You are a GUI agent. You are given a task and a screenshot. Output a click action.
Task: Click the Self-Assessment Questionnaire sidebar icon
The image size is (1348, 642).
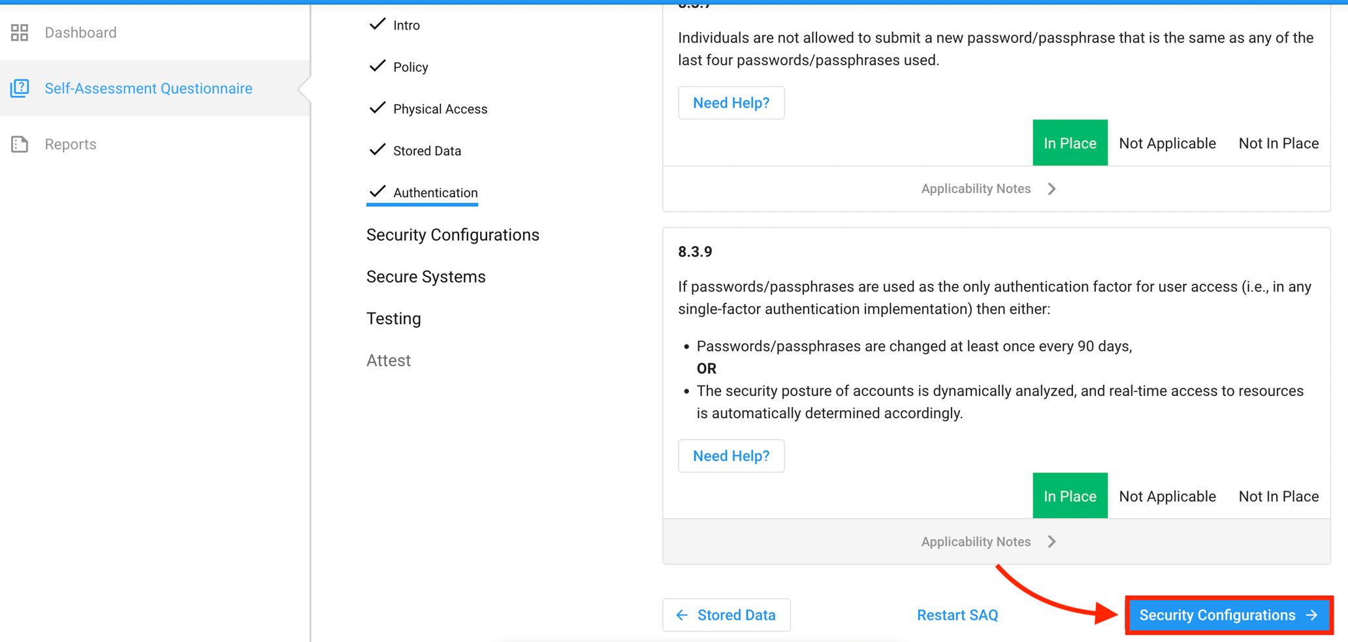tap(20, 88)
